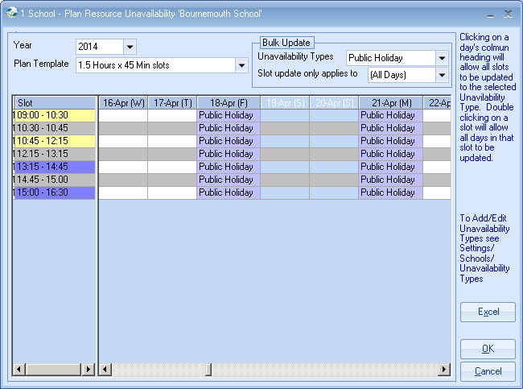Click the 16-Apr (W) column heading
523x389 pixels.
click(122, 102)
